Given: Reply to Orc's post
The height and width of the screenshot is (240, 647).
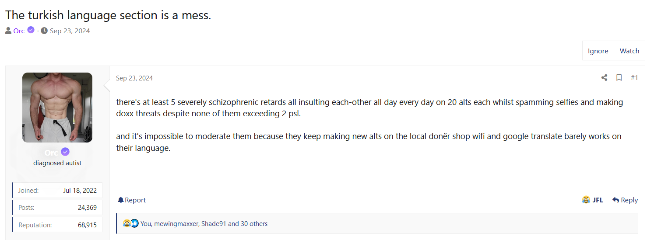Looking at the screenshot, I should tap(625, 200).
